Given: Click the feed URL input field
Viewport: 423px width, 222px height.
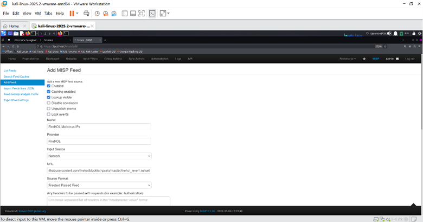Looking at the screenshot, I should pos(99,170).
